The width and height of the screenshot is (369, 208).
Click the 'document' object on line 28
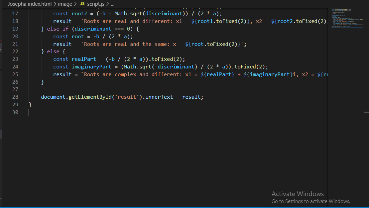(x=53, y=97)
